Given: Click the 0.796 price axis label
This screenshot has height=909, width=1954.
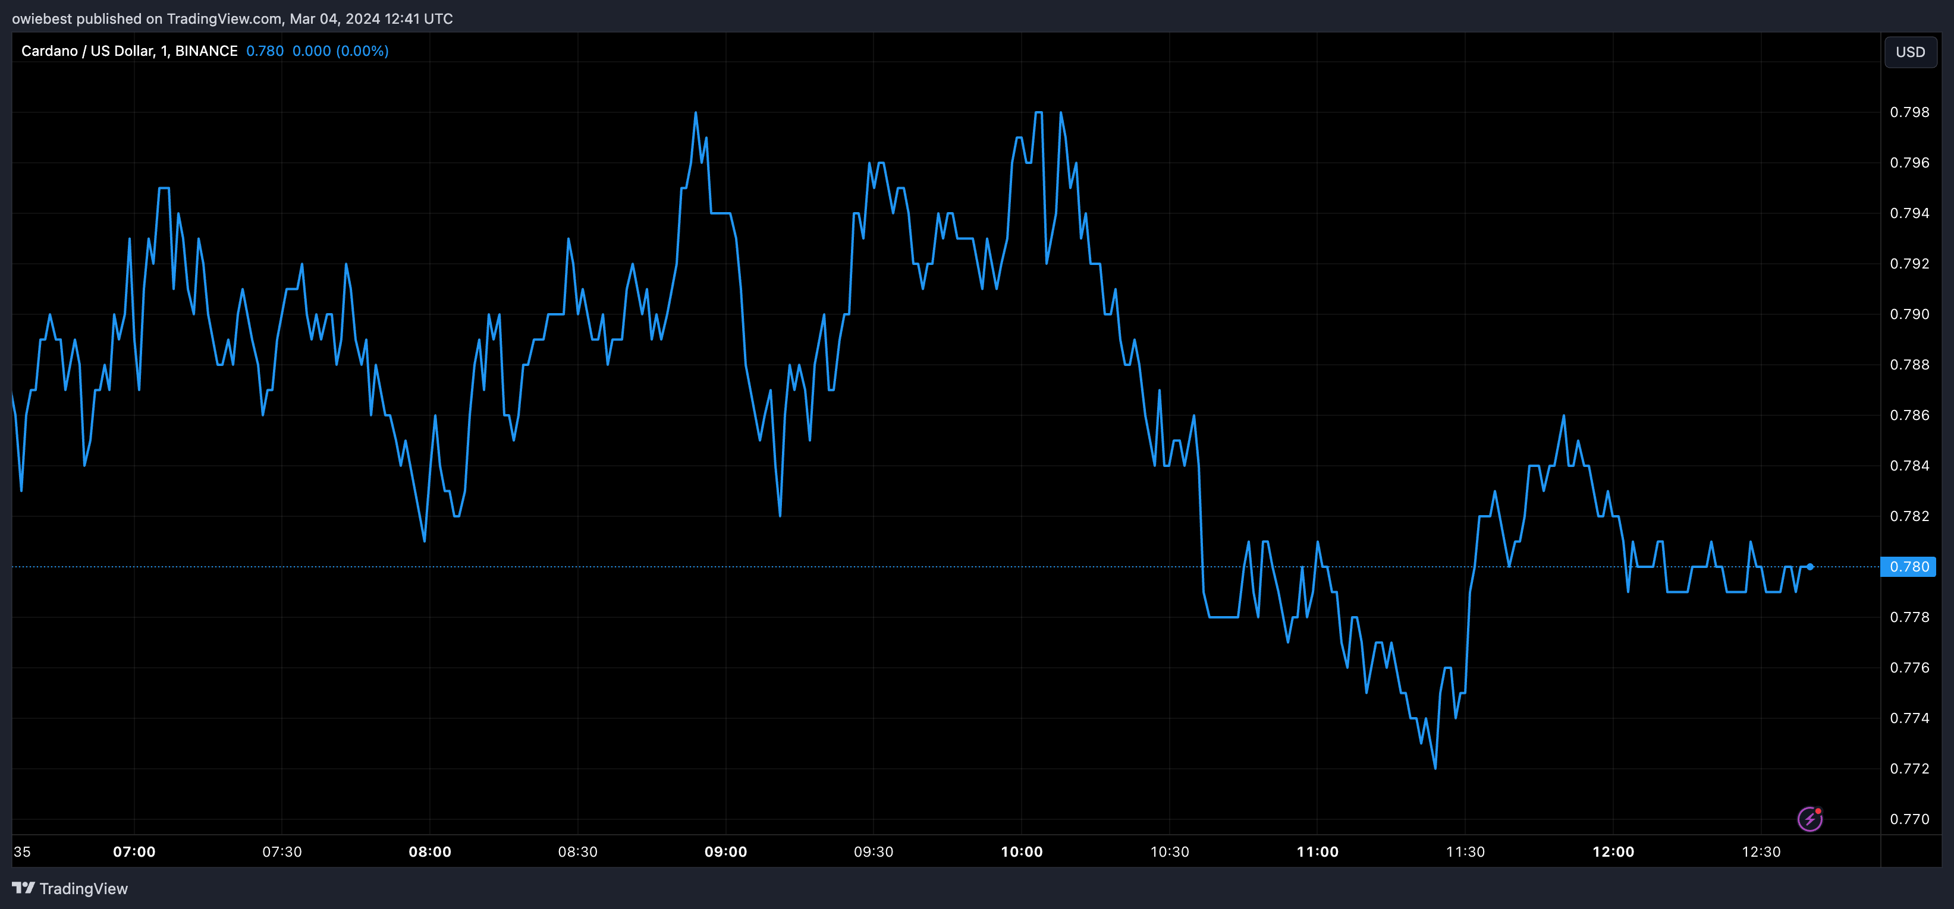Looking at the screenshot, I should [1909, 163].
